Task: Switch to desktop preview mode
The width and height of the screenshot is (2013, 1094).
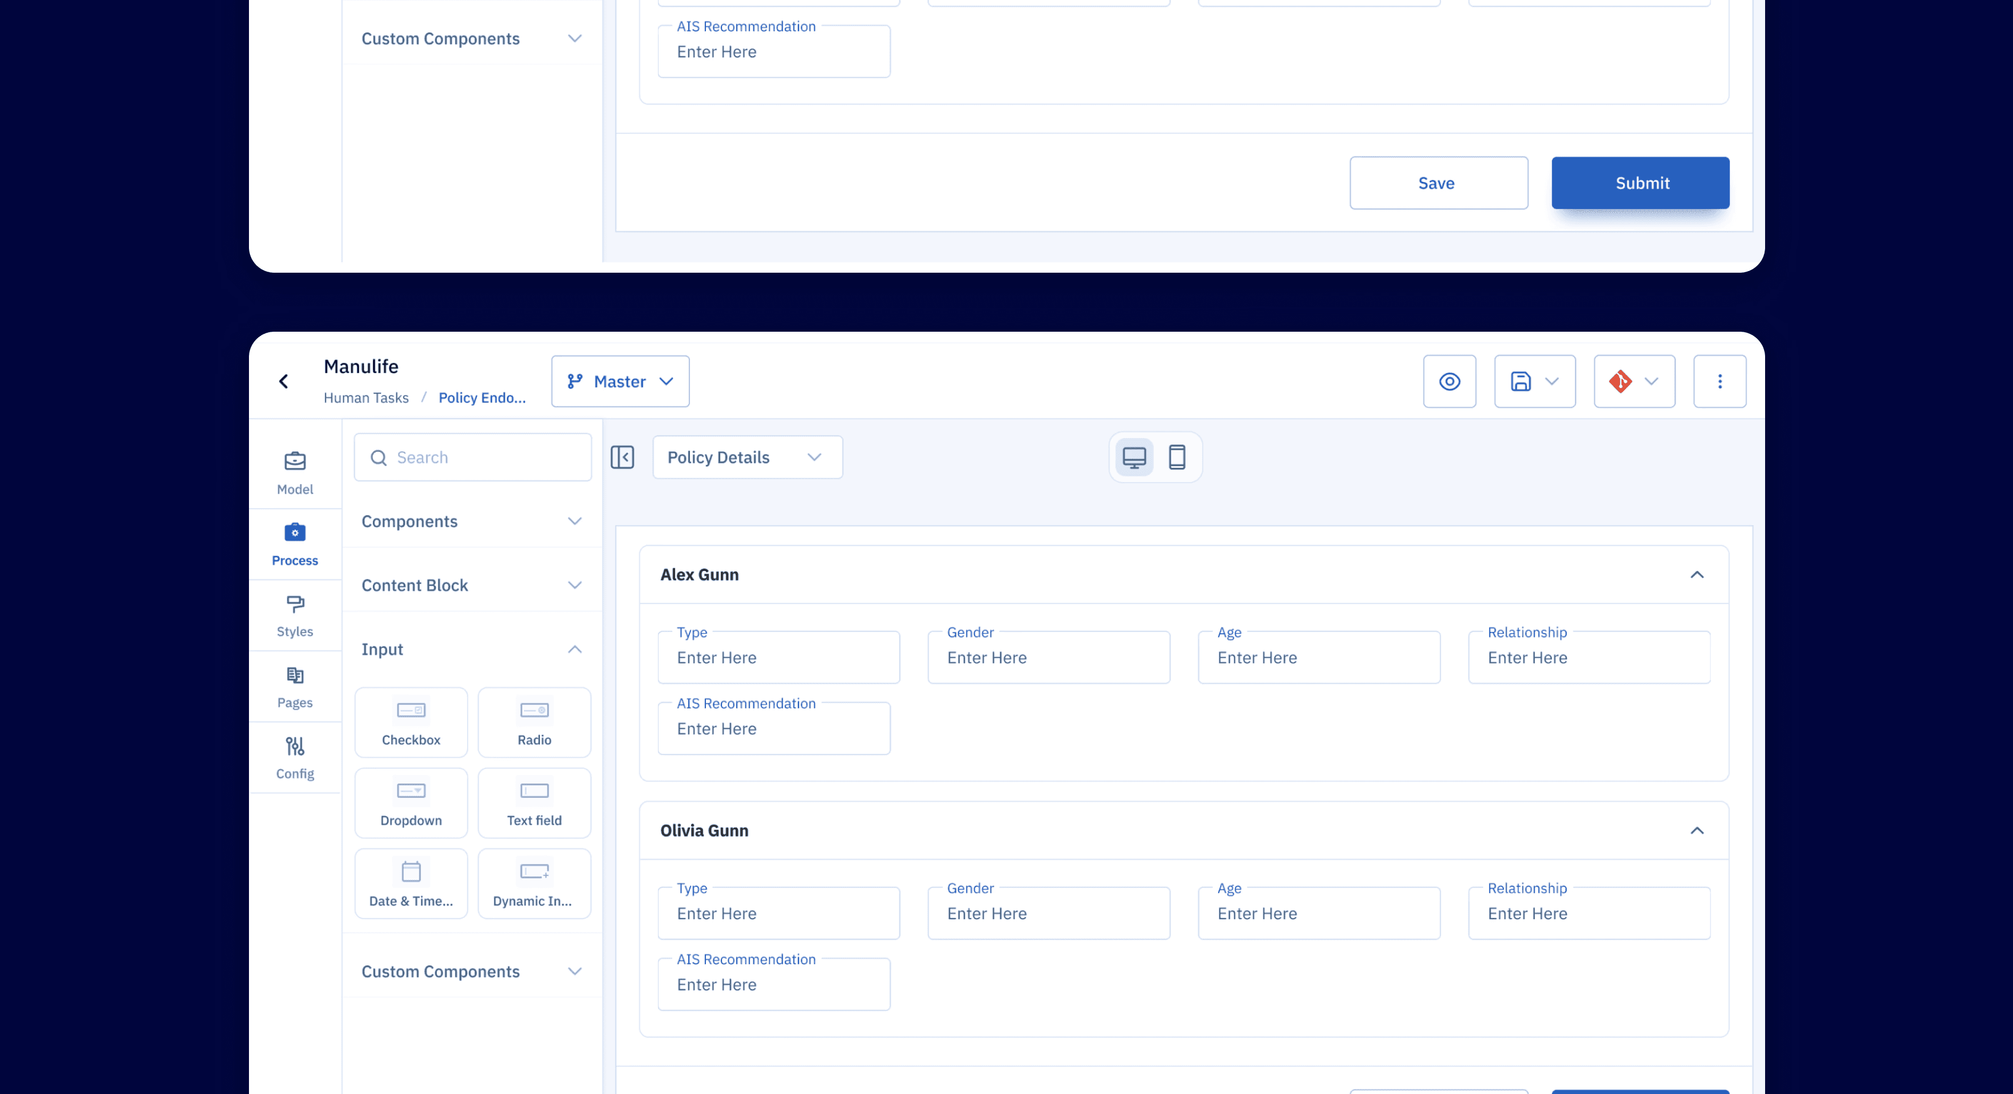Action: pyautogui.click(x=1134, y=457)
